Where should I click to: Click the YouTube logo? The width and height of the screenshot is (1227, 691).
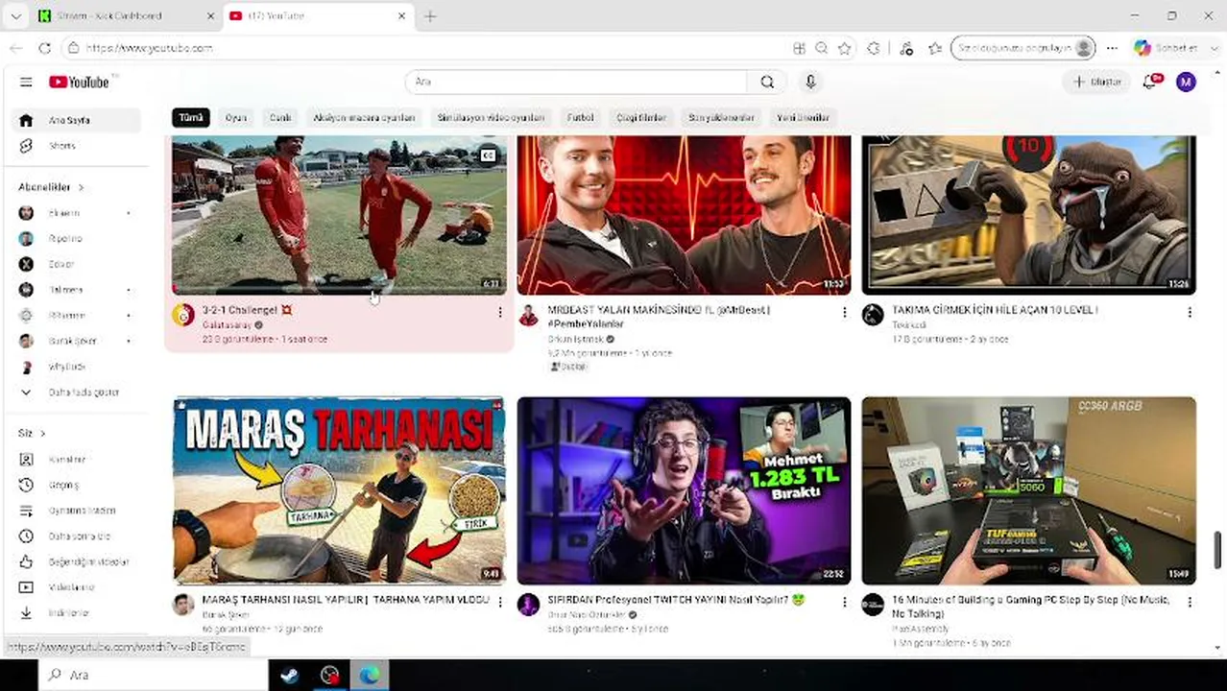[79, 82]
